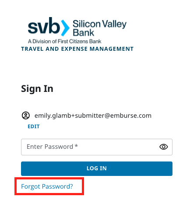The width and height of the screenshot is (183, 207).
Task: Show password using the eye icon
Action: point(163,147)
